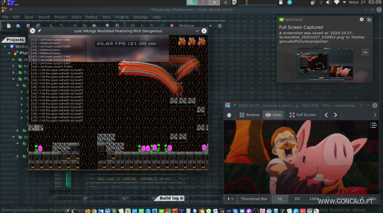383x213 pixels.
Task: Open the File menu
Action: click(x=5, y=17)
